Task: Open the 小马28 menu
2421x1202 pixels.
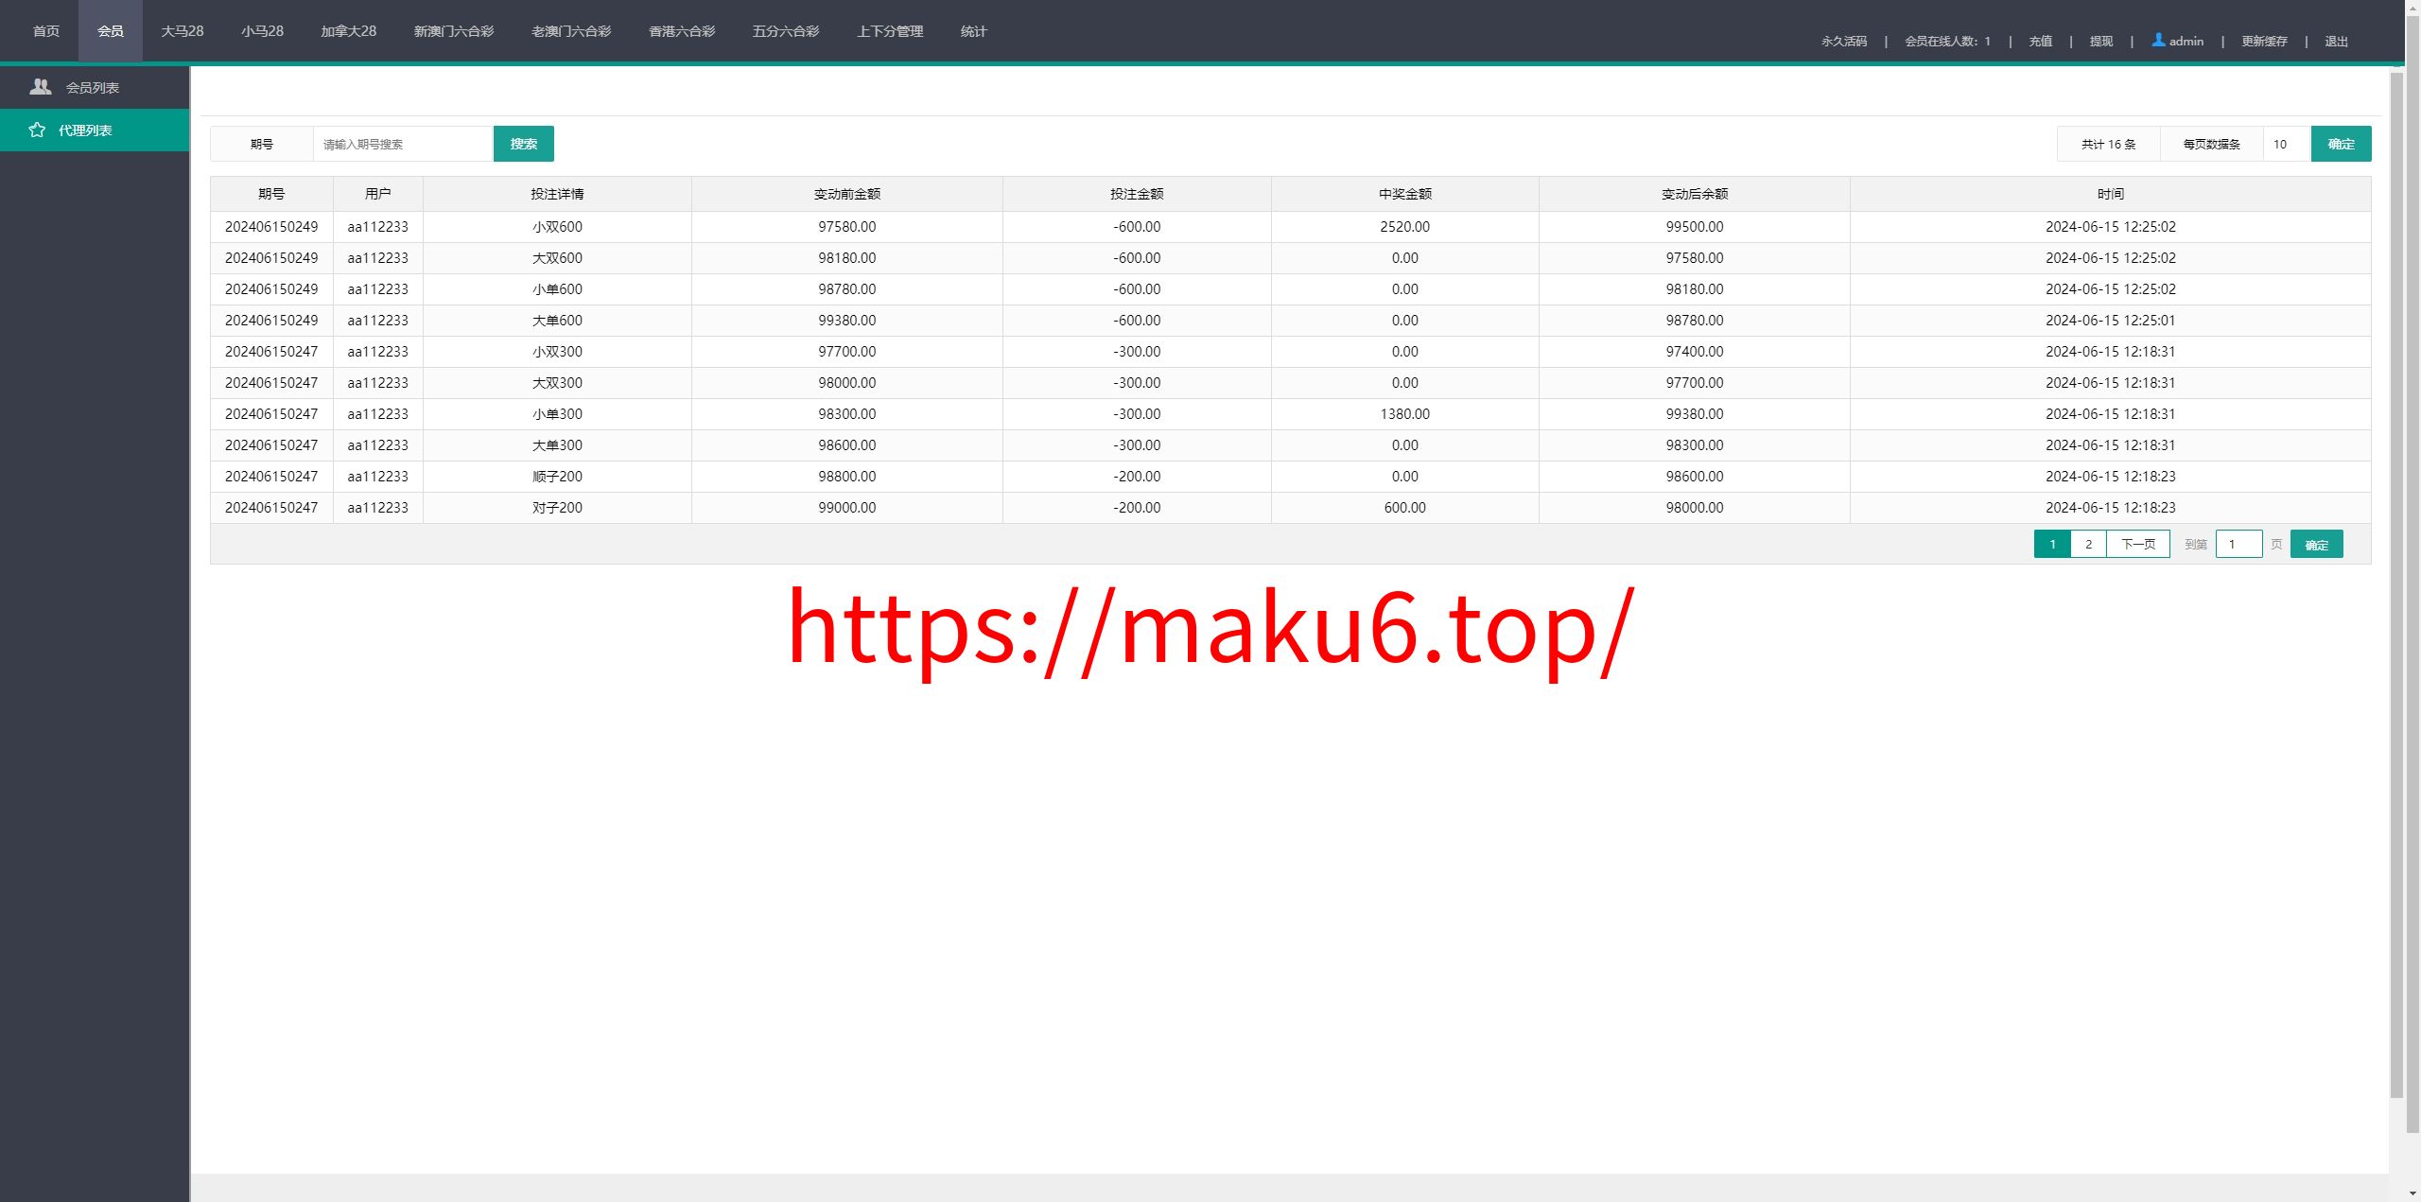Action: click(262, 31)
